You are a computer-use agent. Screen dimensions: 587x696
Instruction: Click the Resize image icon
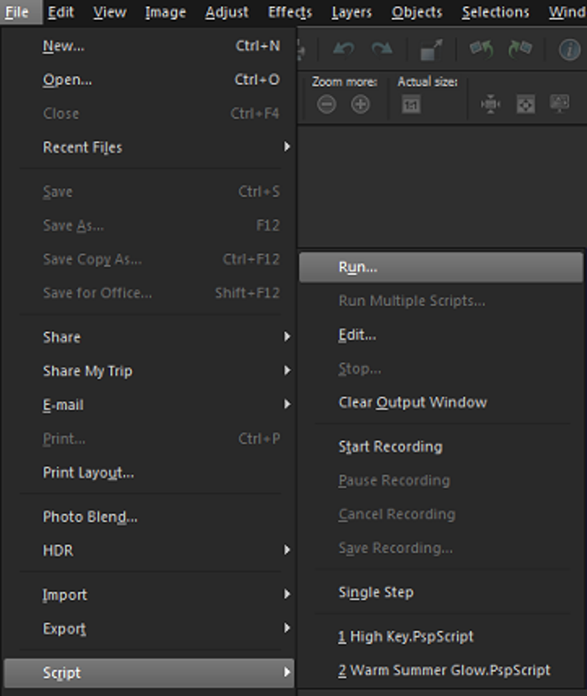coord(431,50)
